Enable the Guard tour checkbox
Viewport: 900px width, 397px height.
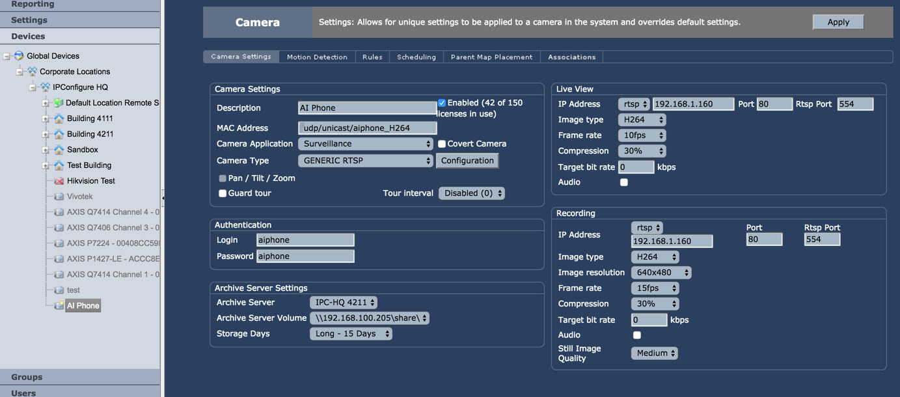(223, 193)
